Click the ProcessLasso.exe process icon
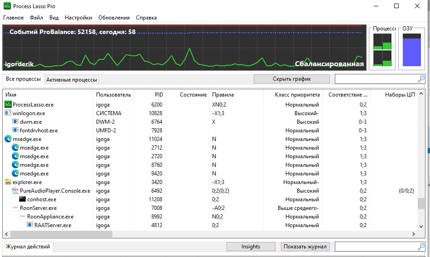This screenshot has width=430, height=257. pos(8,105)
